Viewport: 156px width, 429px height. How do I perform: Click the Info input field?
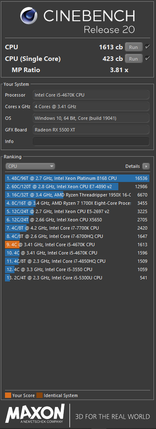(x=91, y=141)
